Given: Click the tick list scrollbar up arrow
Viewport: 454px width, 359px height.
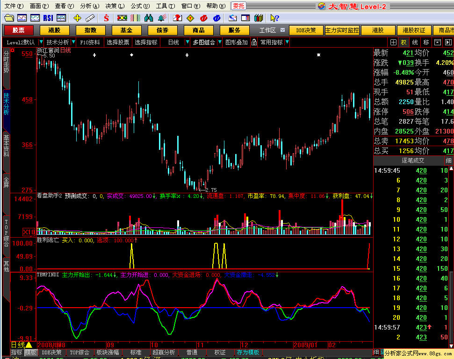Looking at the screenshot, I should tap(451, 169).
